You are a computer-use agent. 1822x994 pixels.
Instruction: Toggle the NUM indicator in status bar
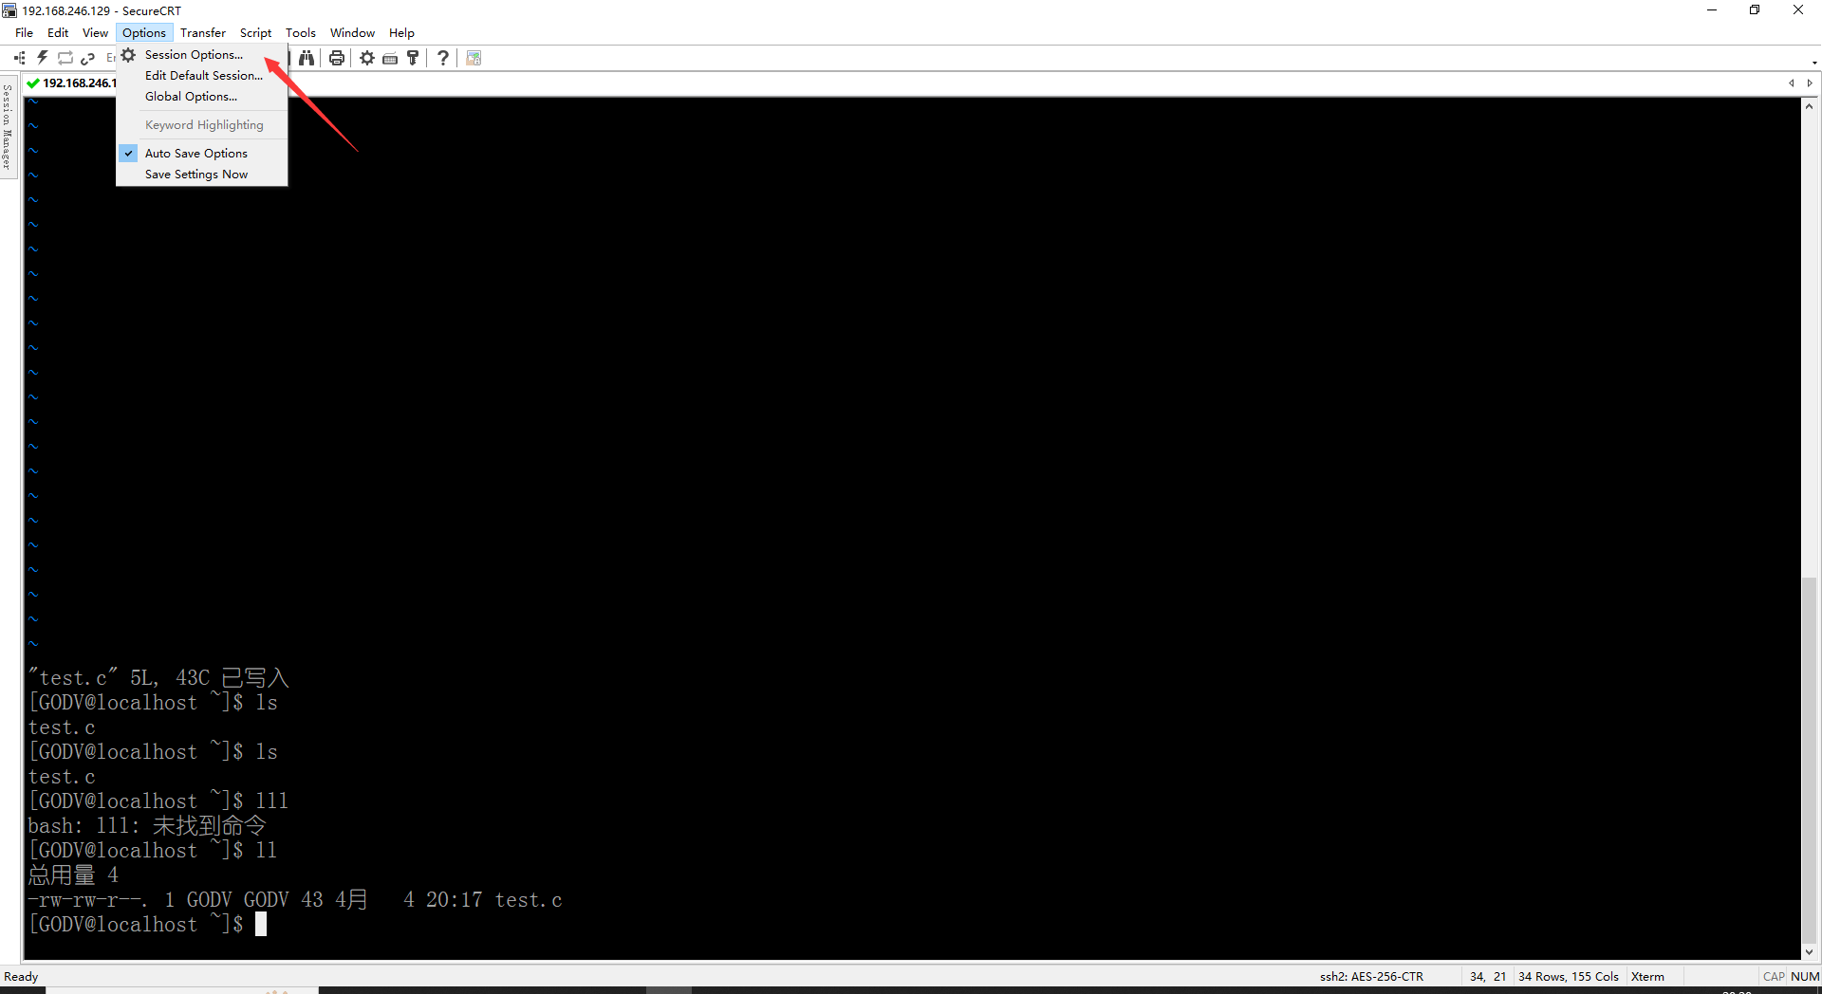tap(1804, 976)
